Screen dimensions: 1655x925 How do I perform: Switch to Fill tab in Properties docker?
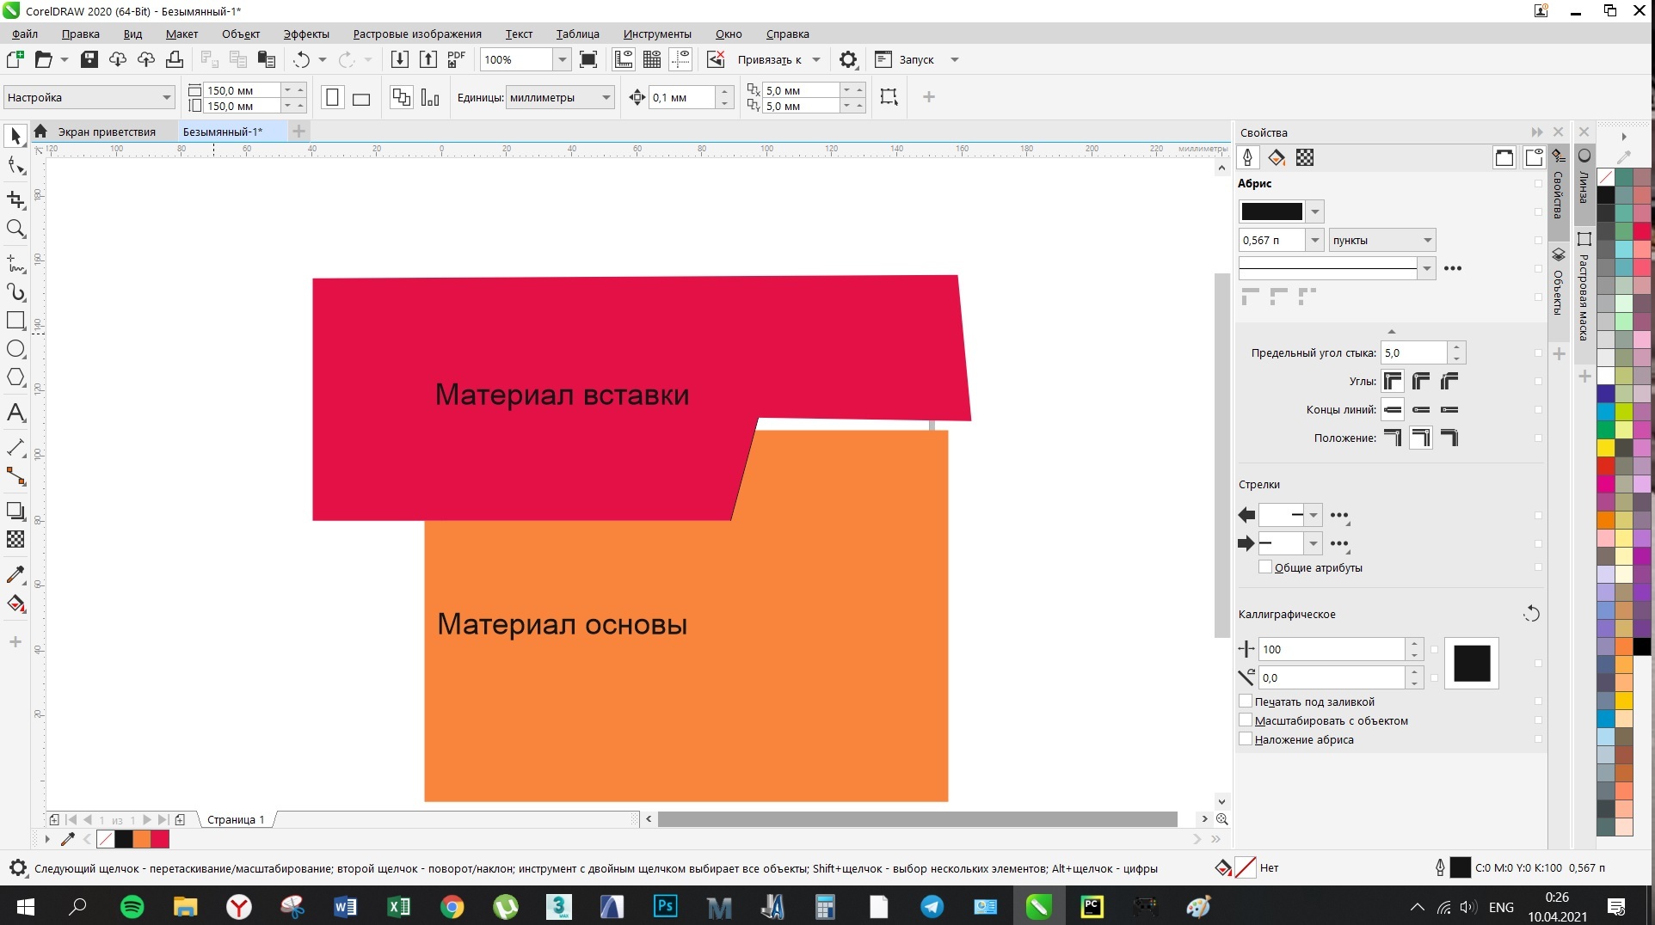[x=1277, y=157]
